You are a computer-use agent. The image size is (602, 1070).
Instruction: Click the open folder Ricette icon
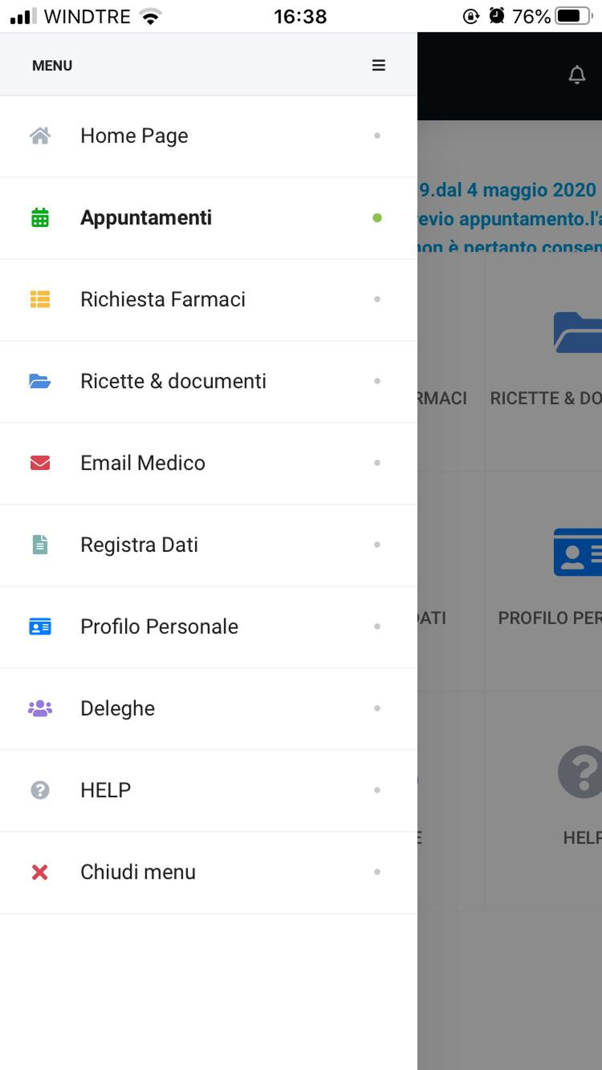(x=40, y=381)
